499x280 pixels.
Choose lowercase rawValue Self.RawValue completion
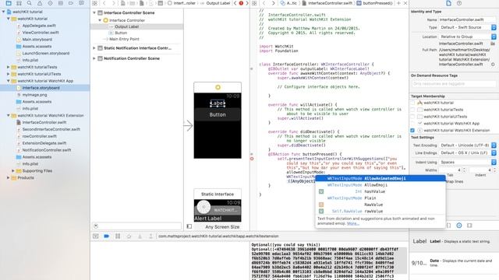[380, 211]
